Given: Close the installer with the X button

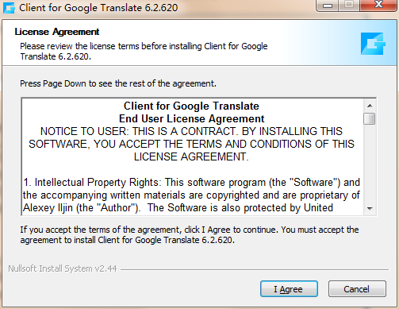Looking at the screenshot, I should coord(378,6).
